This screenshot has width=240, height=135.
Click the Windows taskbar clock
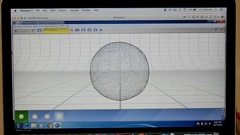tap(217, 123)
